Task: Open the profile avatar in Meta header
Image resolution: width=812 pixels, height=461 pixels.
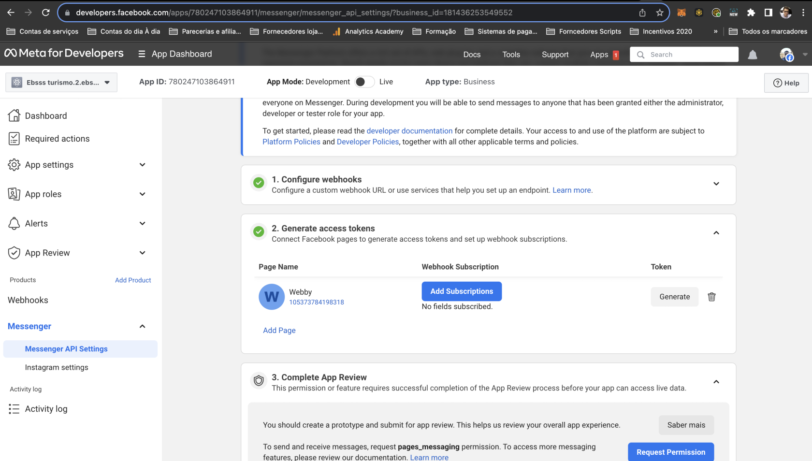Action: click(786, 55)
